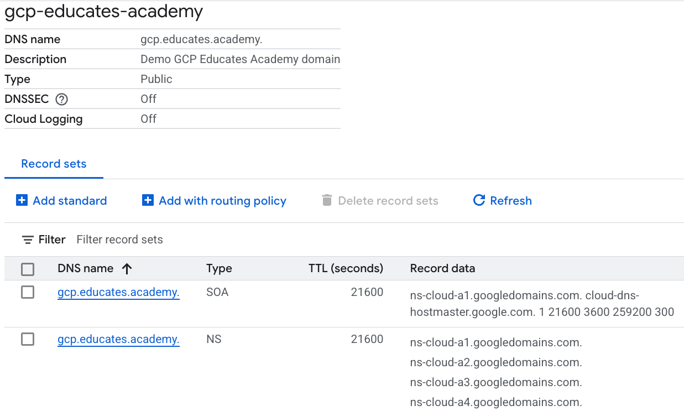
Task: Click the gcp-educates-academy zone title
Action: pyautogui.click(x=104, y=12)
